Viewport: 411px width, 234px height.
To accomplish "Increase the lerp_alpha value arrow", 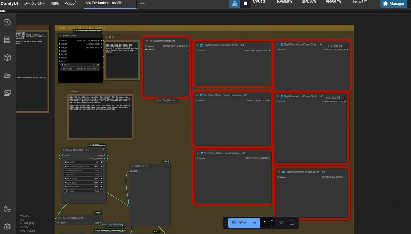I will click(101, 183).
